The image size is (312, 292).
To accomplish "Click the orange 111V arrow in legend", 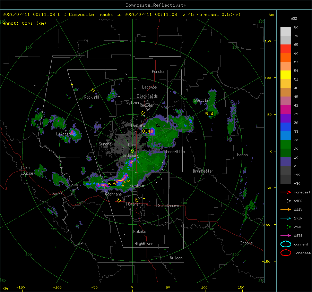I will coord(286,209).
